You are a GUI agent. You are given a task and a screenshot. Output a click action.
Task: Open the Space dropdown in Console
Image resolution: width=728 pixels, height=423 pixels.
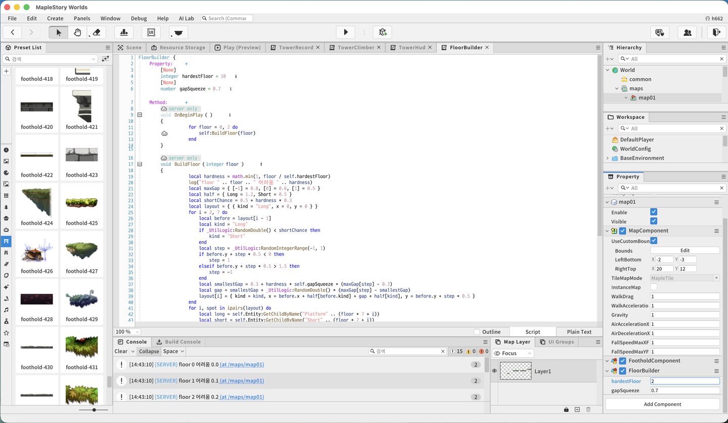point(173,351)
